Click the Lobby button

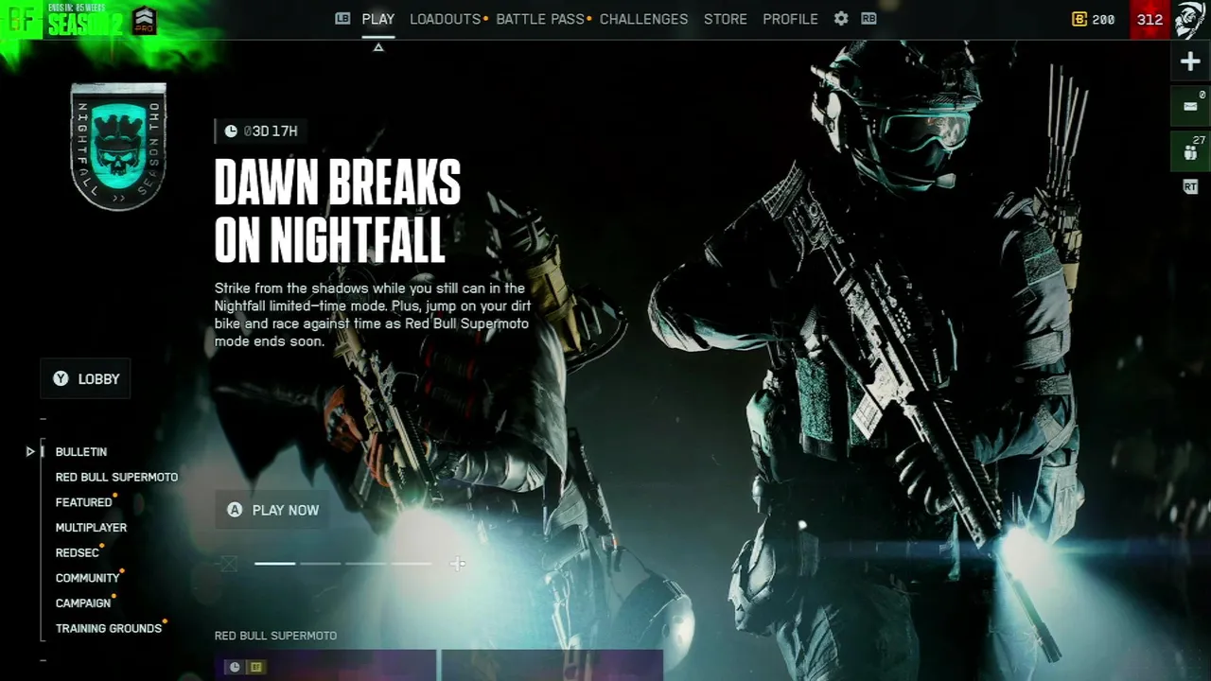coord(86,378)
